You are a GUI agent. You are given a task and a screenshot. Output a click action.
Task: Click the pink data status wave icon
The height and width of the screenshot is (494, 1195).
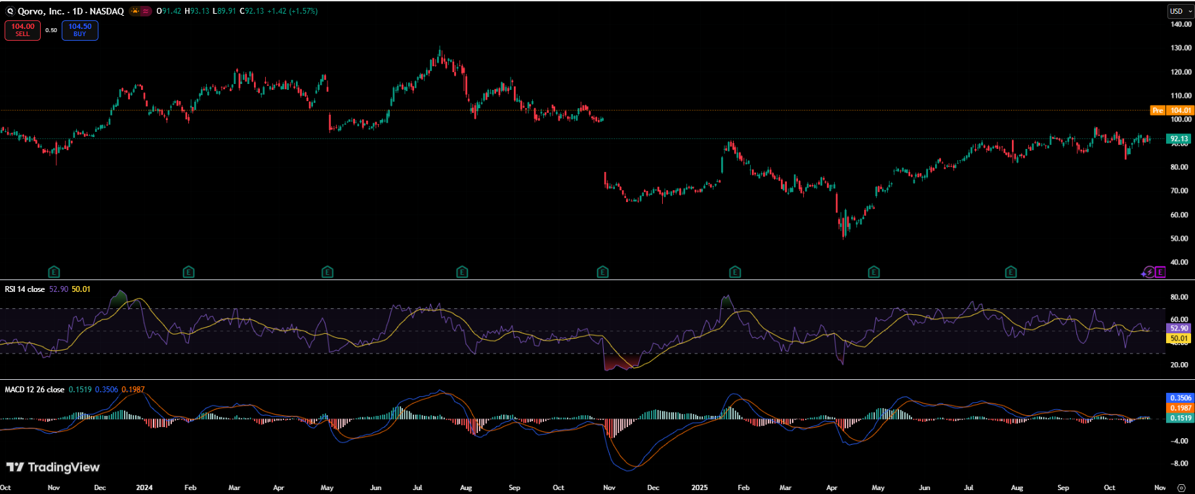(146, 11)
